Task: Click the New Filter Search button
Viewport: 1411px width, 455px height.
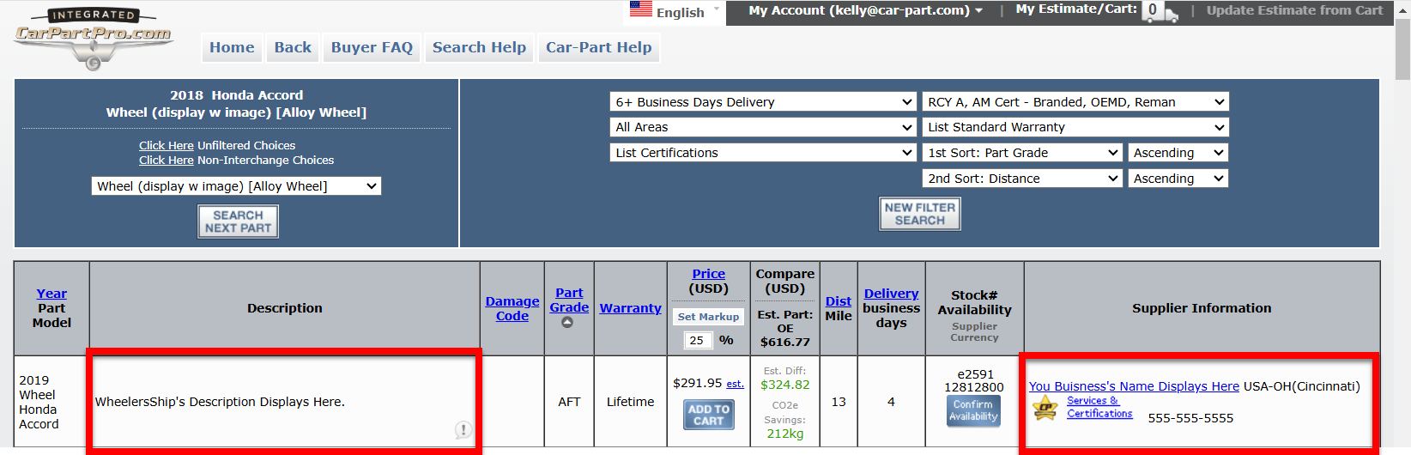Action: point(919,214)
